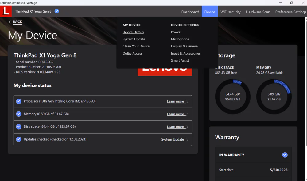Screen dimensions: 307x181
Task: Select Display & Camera settings
Action: pyautogui.click(x=184, y=46)
